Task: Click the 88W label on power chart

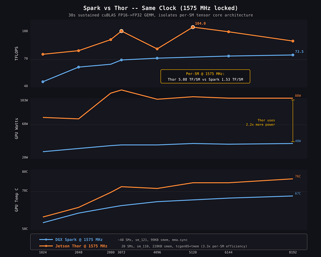Action: pyautogui.click(x=298, y=96)
